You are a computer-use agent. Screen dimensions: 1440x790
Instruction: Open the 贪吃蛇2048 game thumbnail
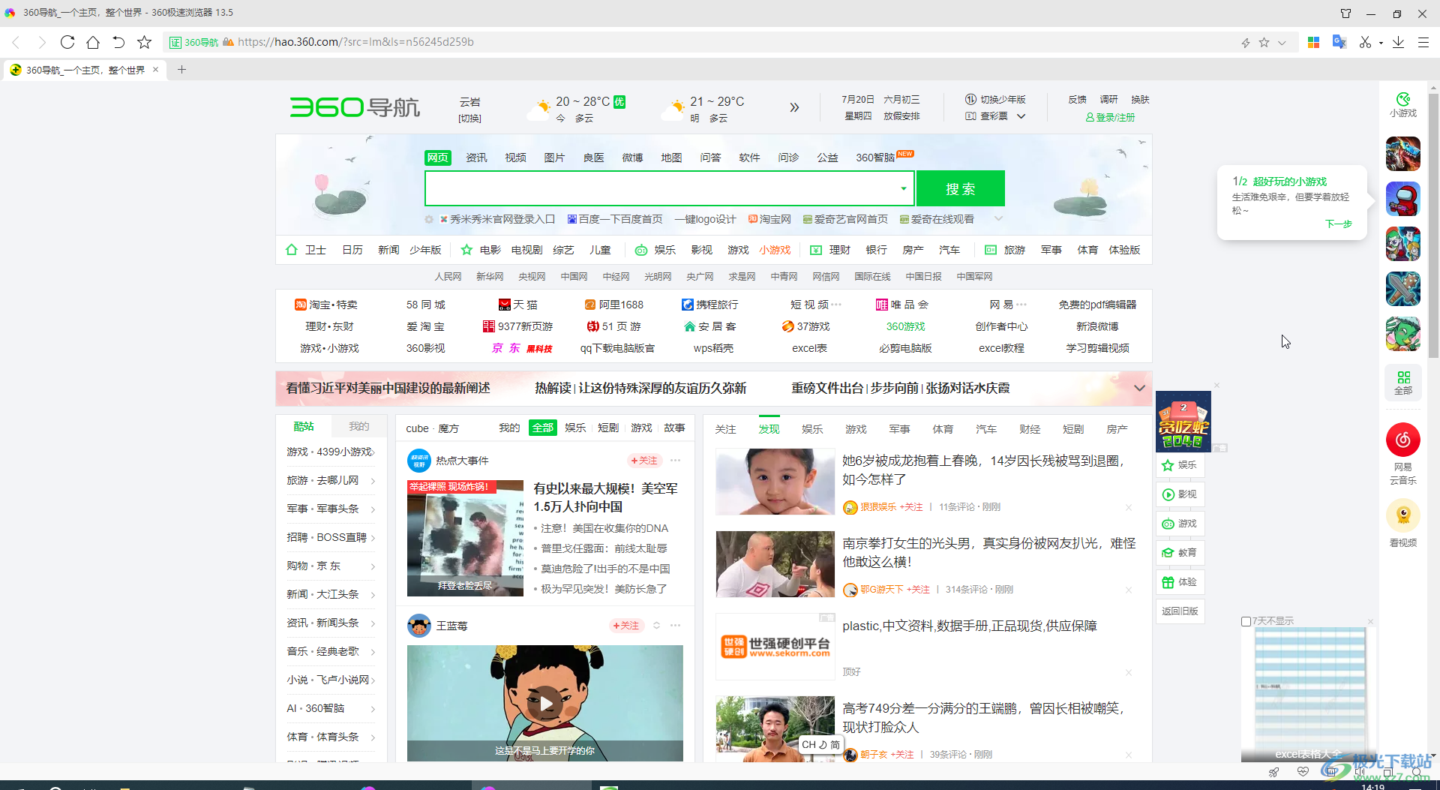coord(1183,421)
